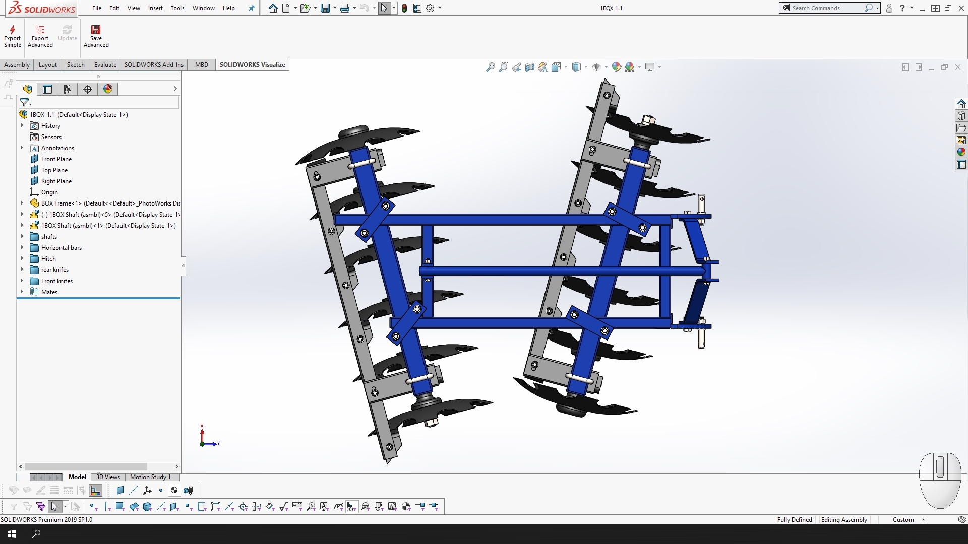968x544 pixels.
Task: Open the Appearances task pane icon
Action: (x=961, y=152)
